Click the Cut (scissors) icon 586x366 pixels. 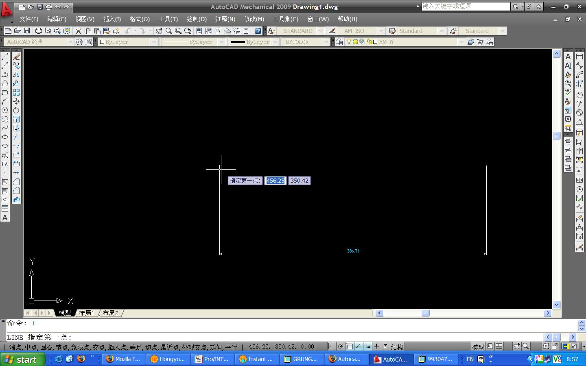tap(79, 31)
